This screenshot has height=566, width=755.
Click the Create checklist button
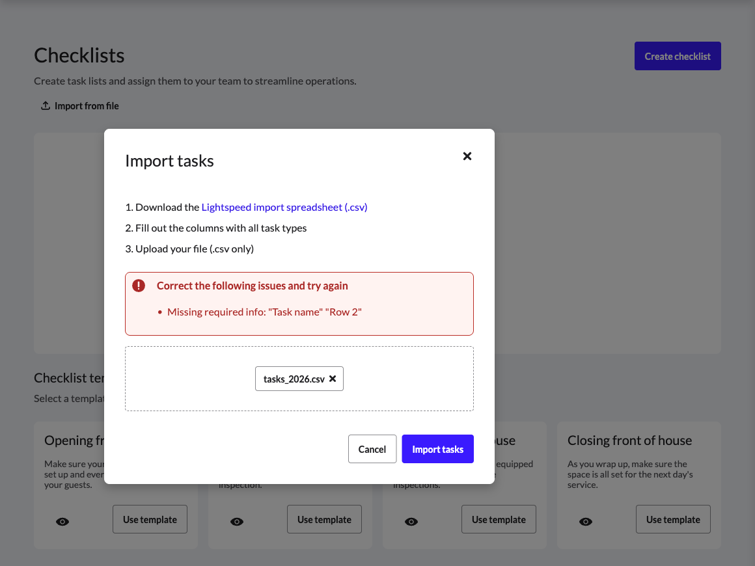(678, 56)
